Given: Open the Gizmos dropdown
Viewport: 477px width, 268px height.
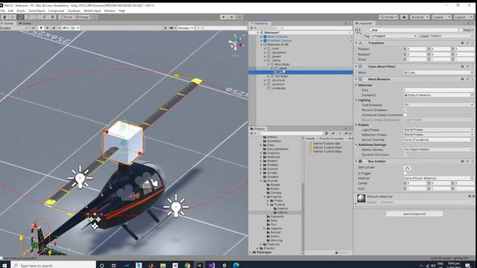Looking at the screenshot, I should click(185, 28).
